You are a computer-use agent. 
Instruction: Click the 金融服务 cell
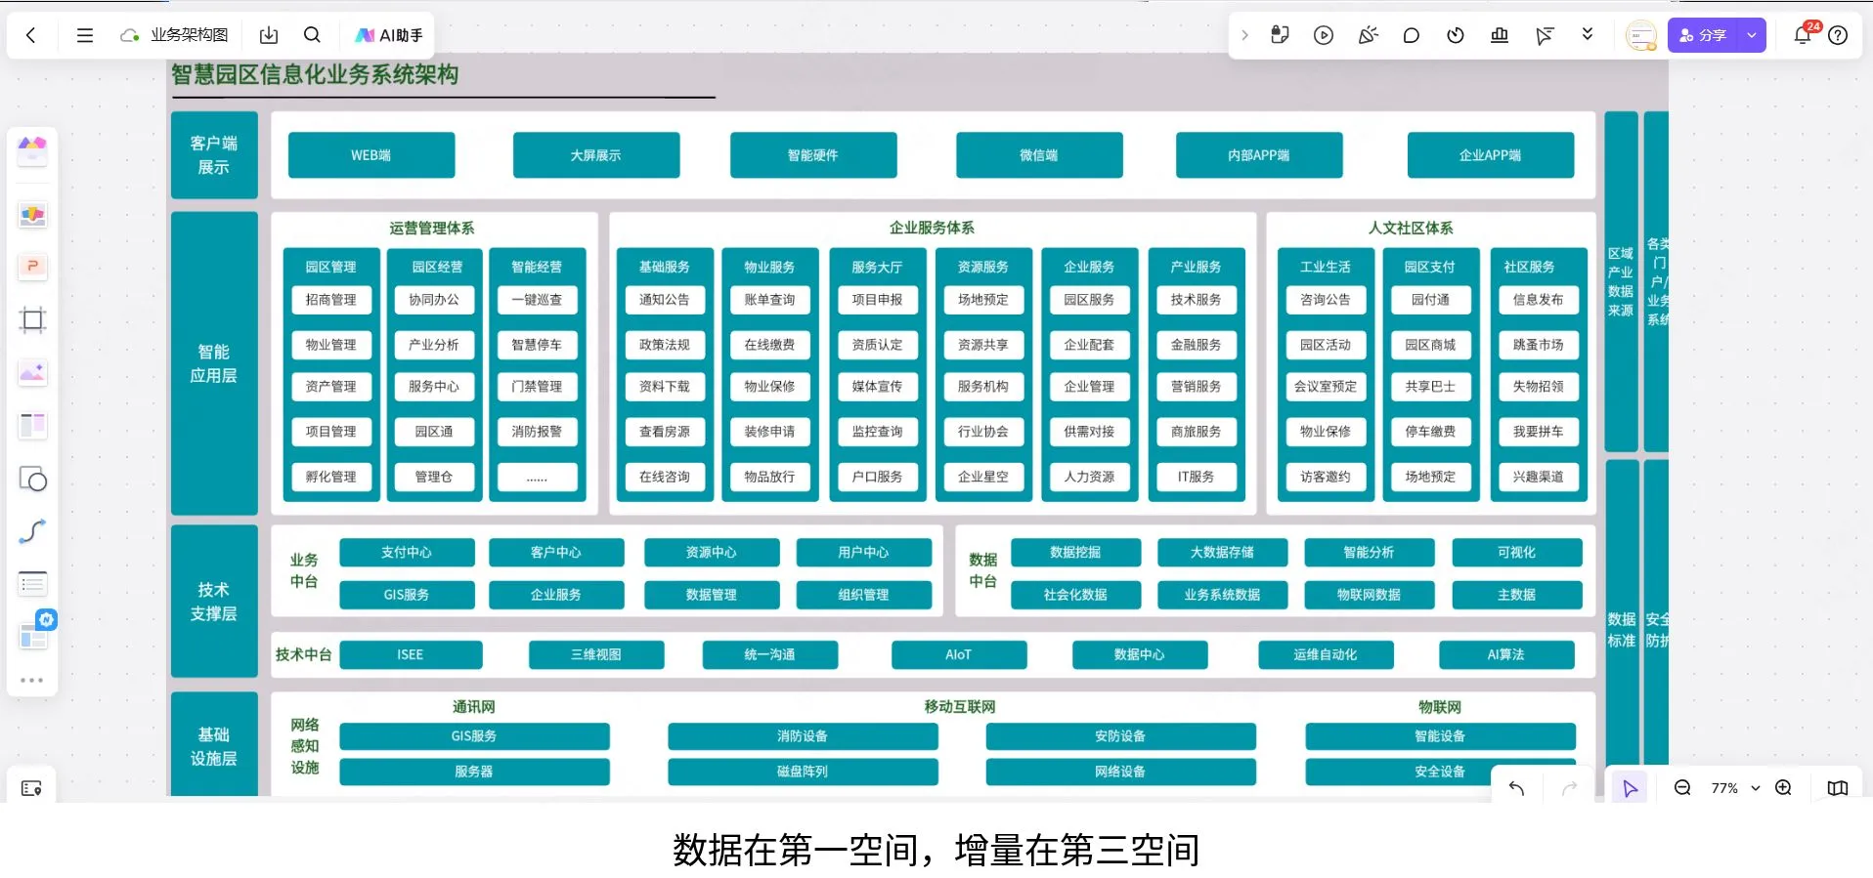coord(1197,345)
